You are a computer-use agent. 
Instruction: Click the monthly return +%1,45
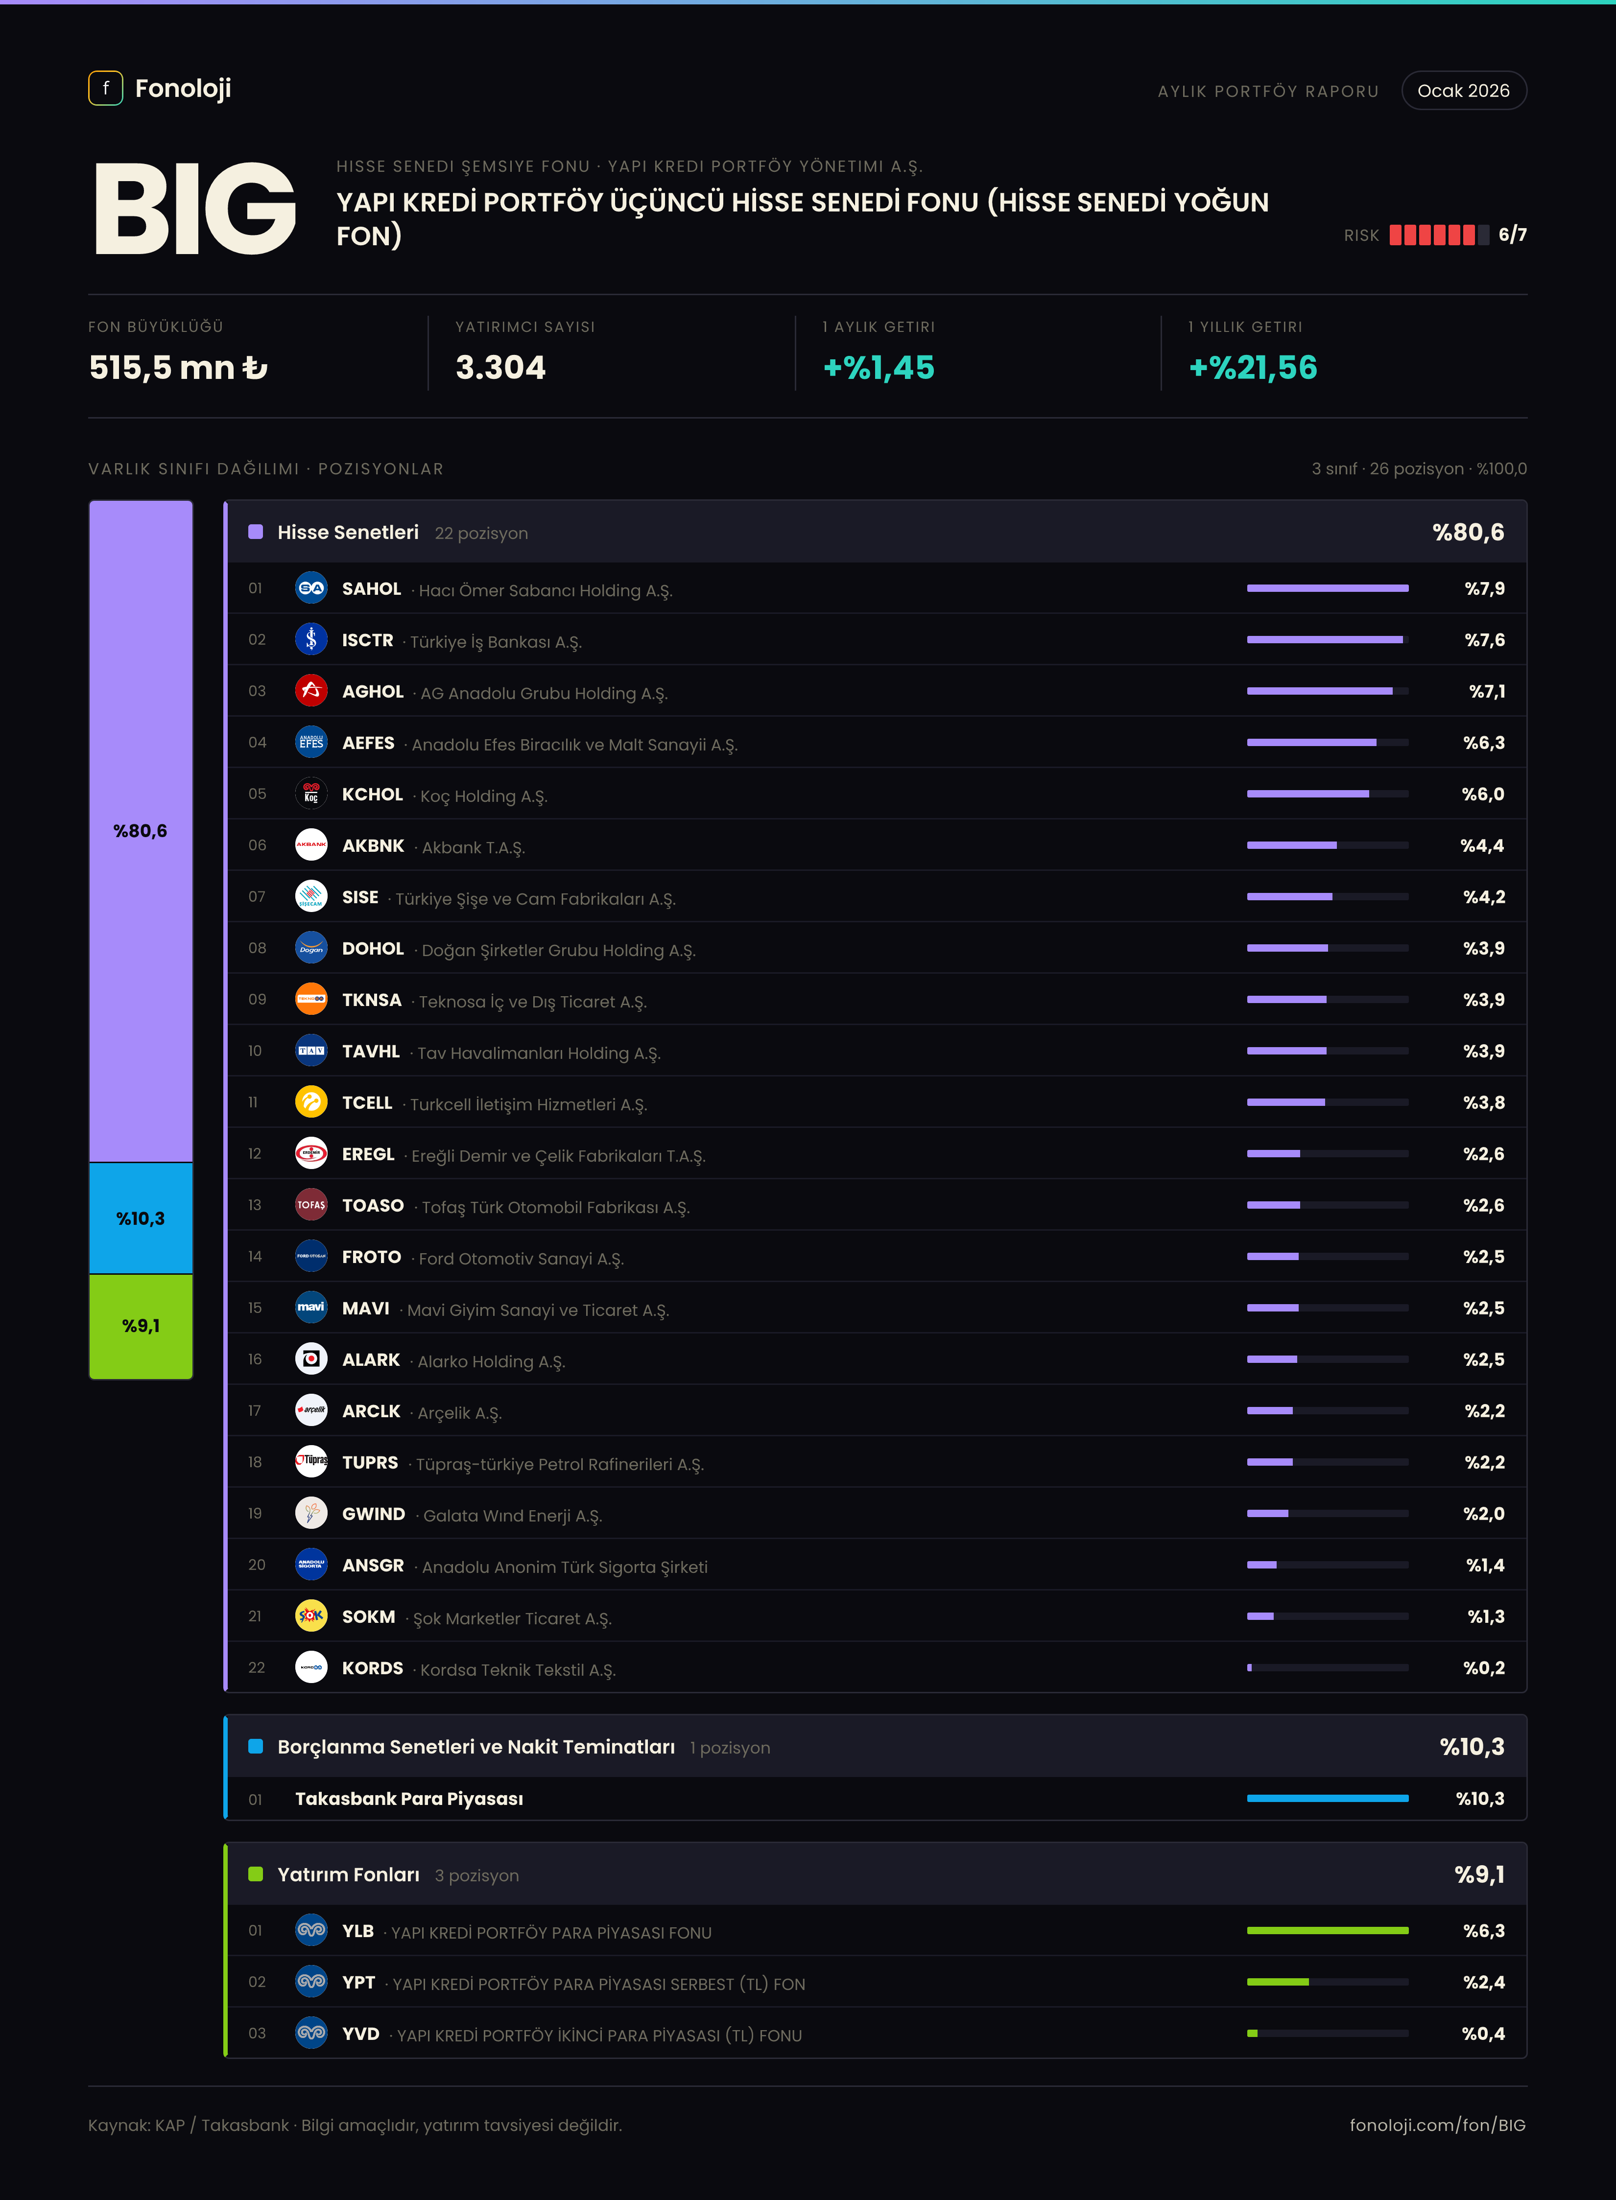(879, 368)
